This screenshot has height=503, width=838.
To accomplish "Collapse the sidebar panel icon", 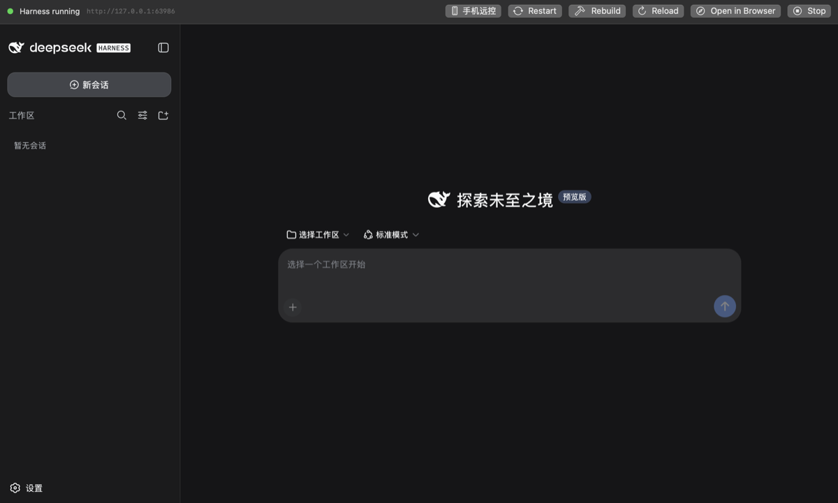I will 163,47.
